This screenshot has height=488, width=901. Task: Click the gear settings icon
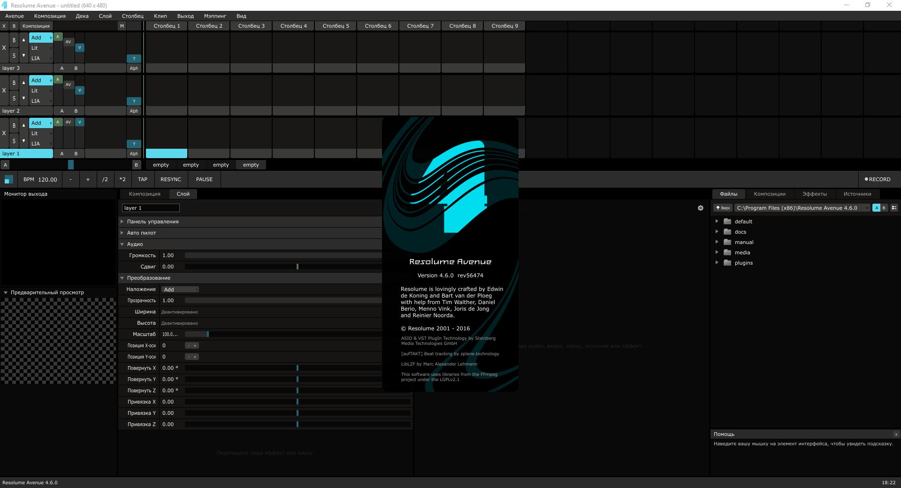coord(700,208)
